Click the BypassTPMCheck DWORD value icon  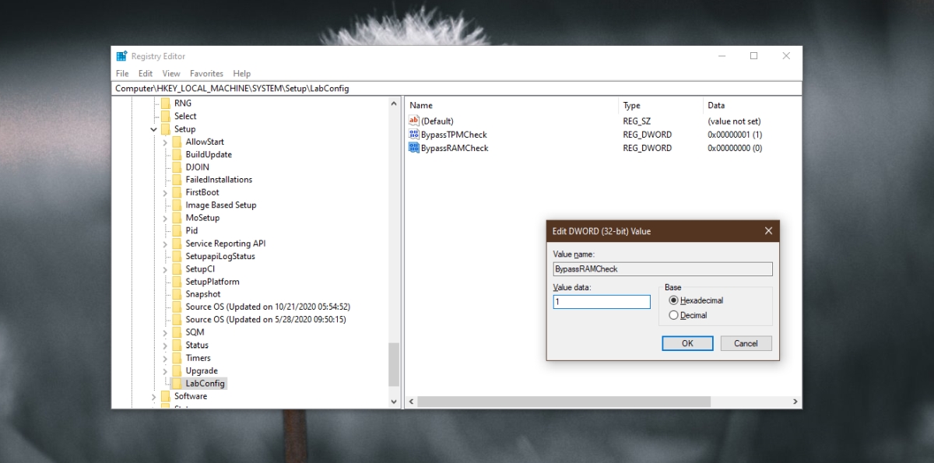click(x=414, y=135)
